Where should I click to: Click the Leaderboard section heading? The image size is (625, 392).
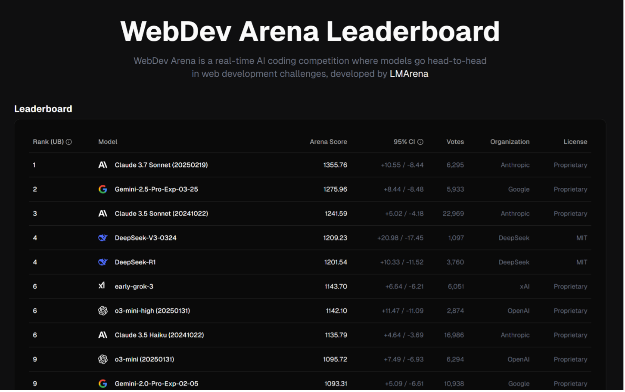[x=44, y=109]
